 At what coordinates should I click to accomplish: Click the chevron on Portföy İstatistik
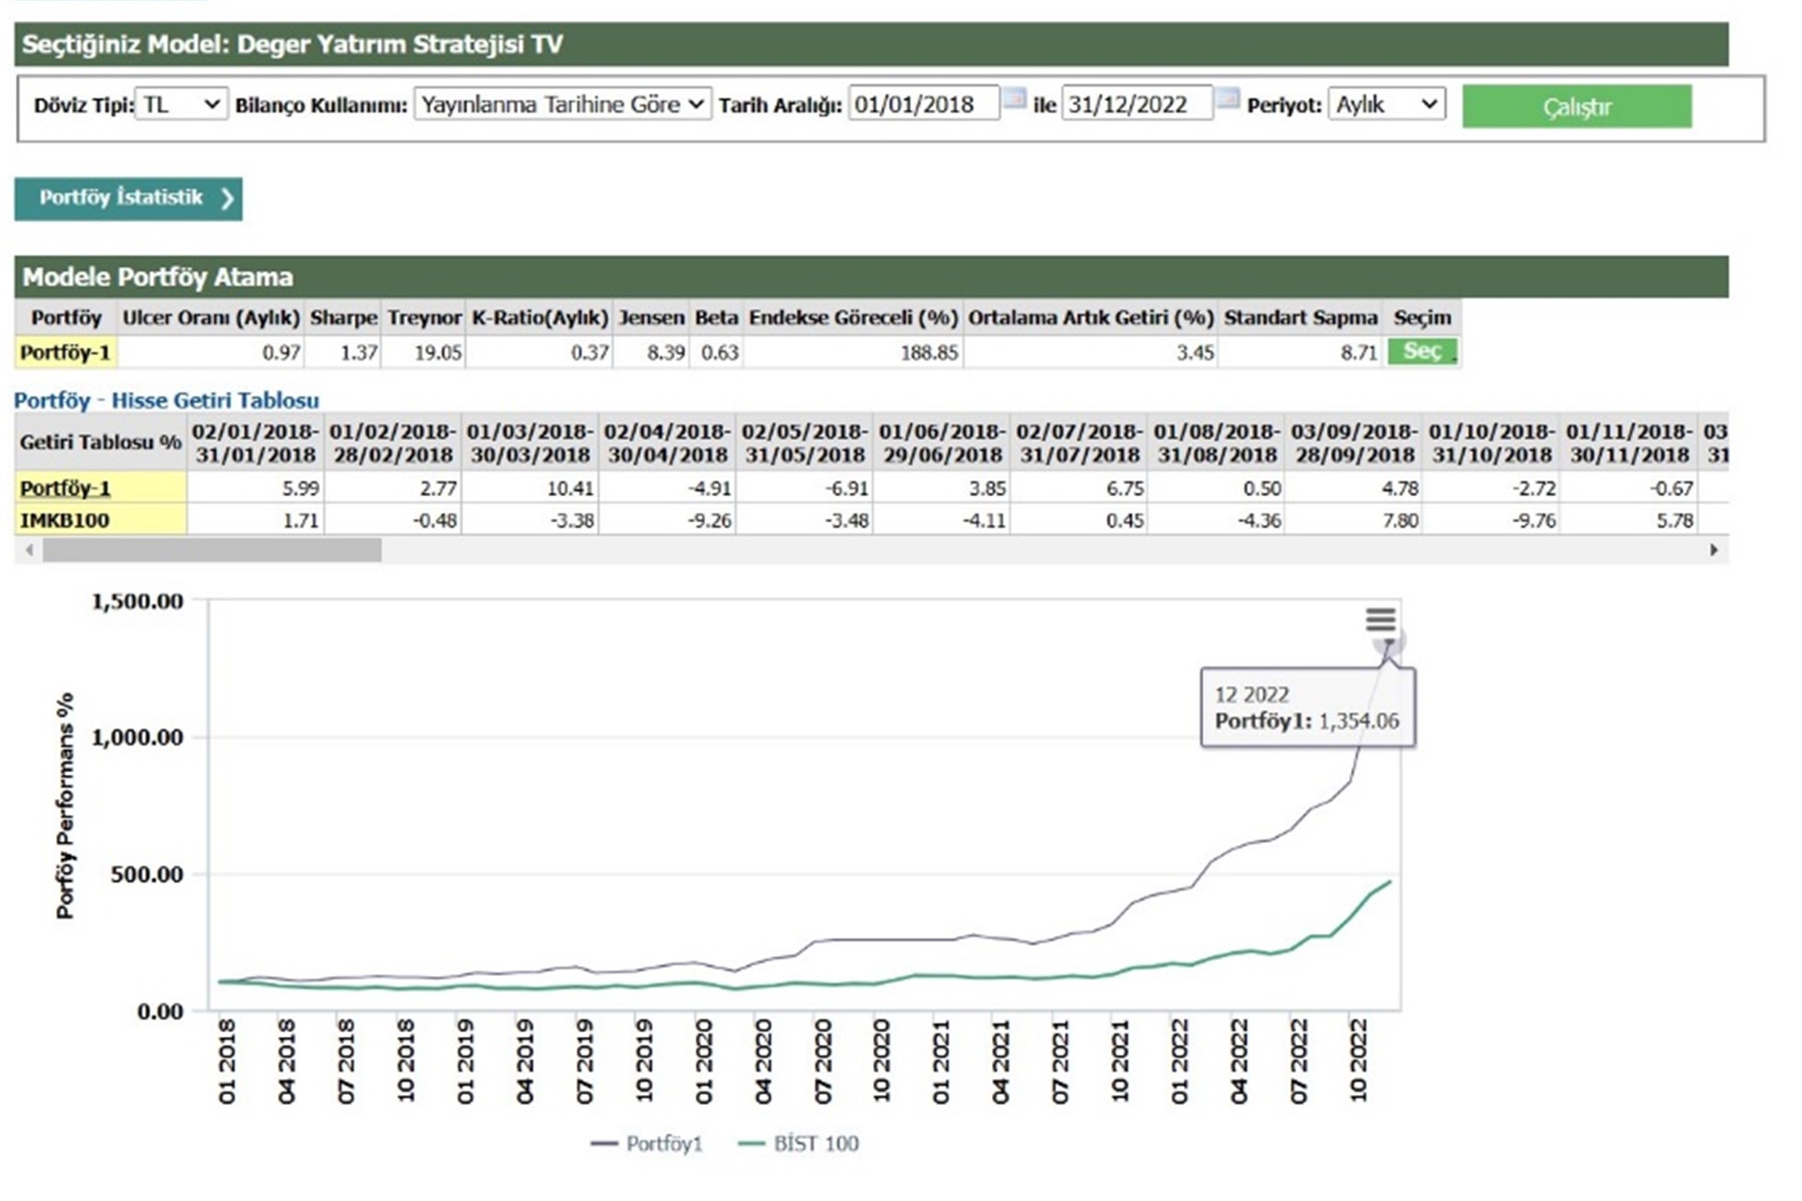[227, 198]
